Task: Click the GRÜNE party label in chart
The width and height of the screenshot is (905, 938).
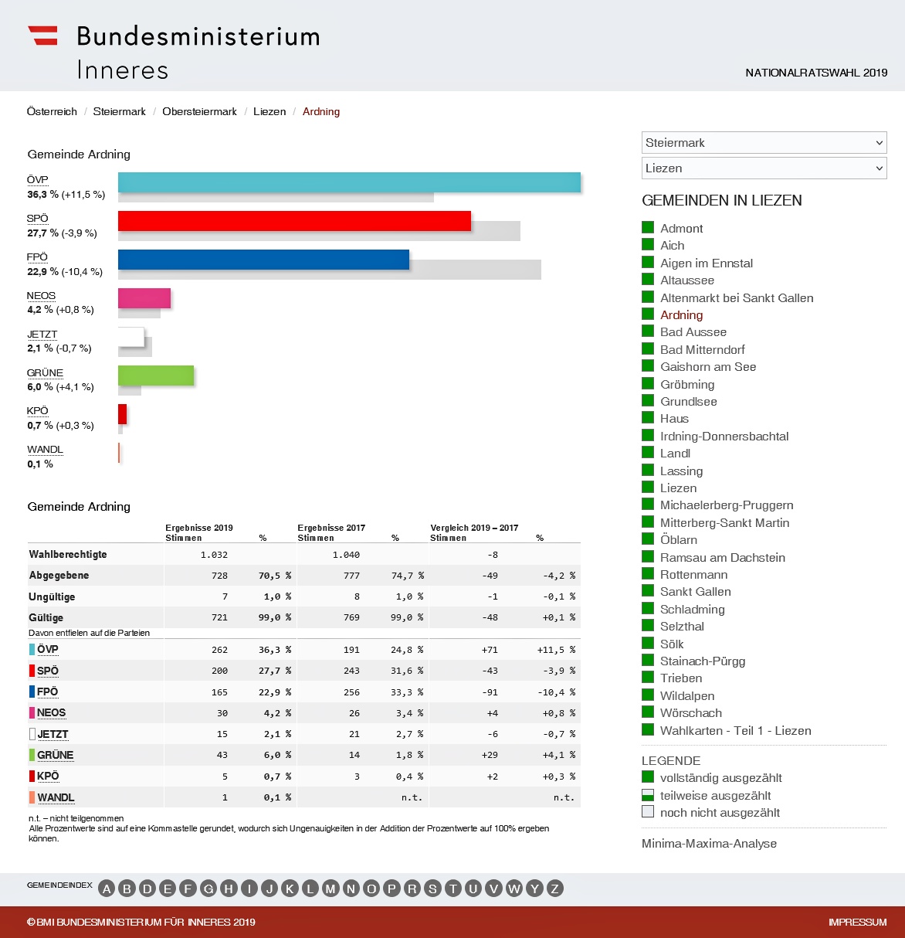Action: [45, 373]
